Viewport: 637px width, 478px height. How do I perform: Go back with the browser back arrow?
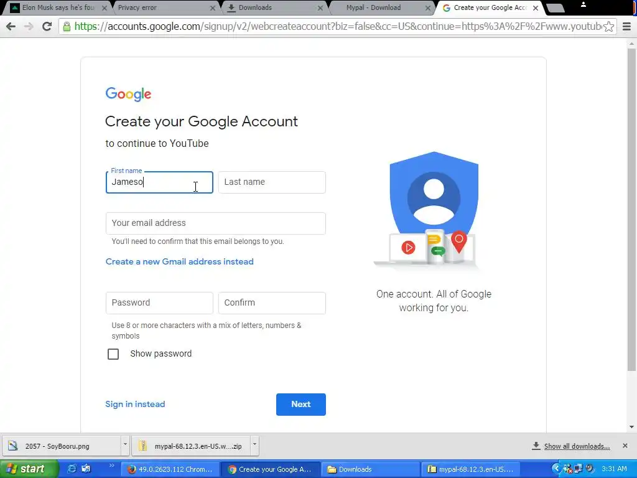pos(11,26)
